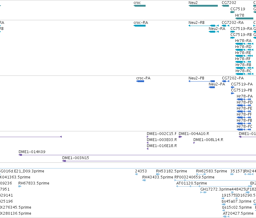The image size is (256, 218).
Task: Select the DME1-004A10.R clone label
Action: (x=194, y=133)
